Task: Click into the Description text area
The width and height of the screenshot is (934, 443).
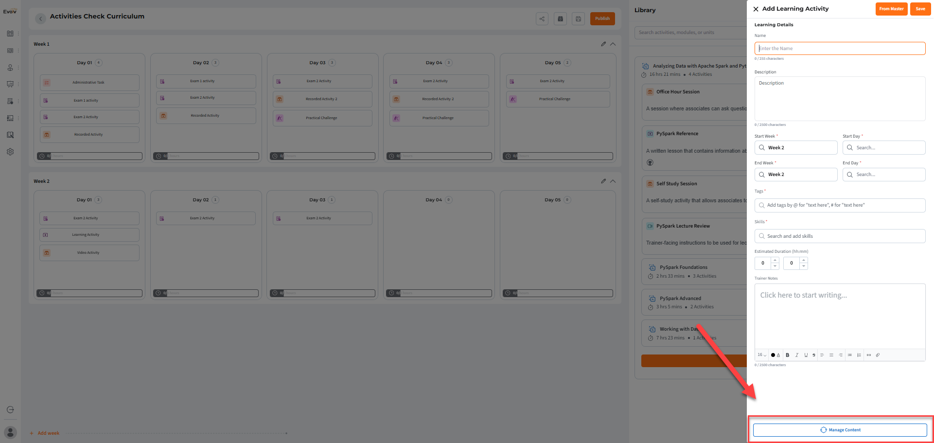Action: pyautogui.click(x=840, y=99)
